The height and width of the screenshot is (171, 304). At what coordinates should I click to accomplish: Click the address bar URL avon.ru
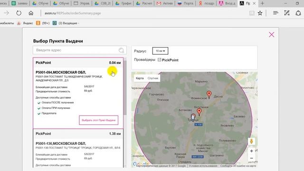[x=73, y=13]
